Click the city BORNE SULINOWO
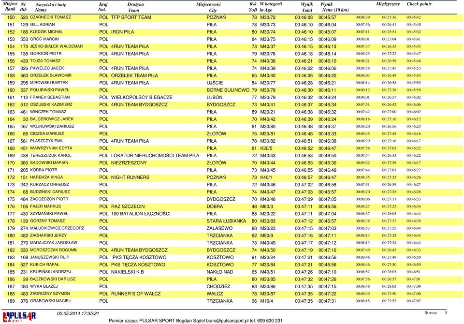The width and height of the screenshot is (464, 324). (228, 90)
